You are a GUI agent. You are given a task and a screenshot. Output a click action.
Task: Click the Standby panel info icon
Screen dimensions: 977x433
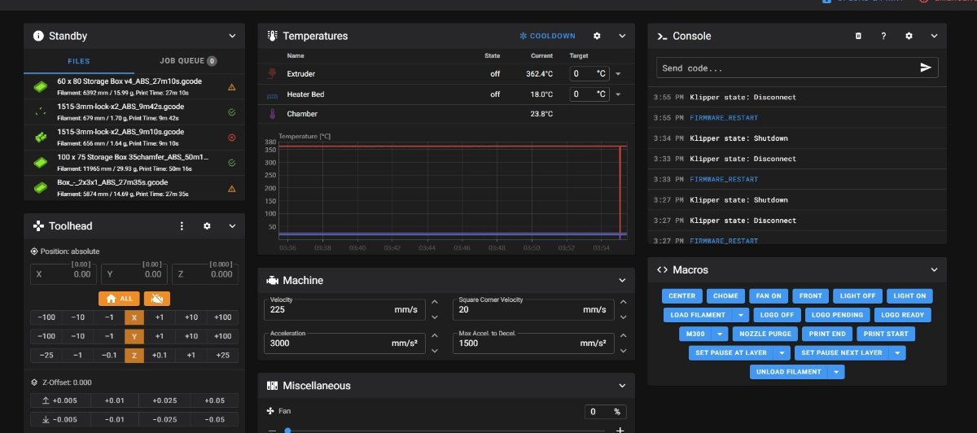click(38, 36)
